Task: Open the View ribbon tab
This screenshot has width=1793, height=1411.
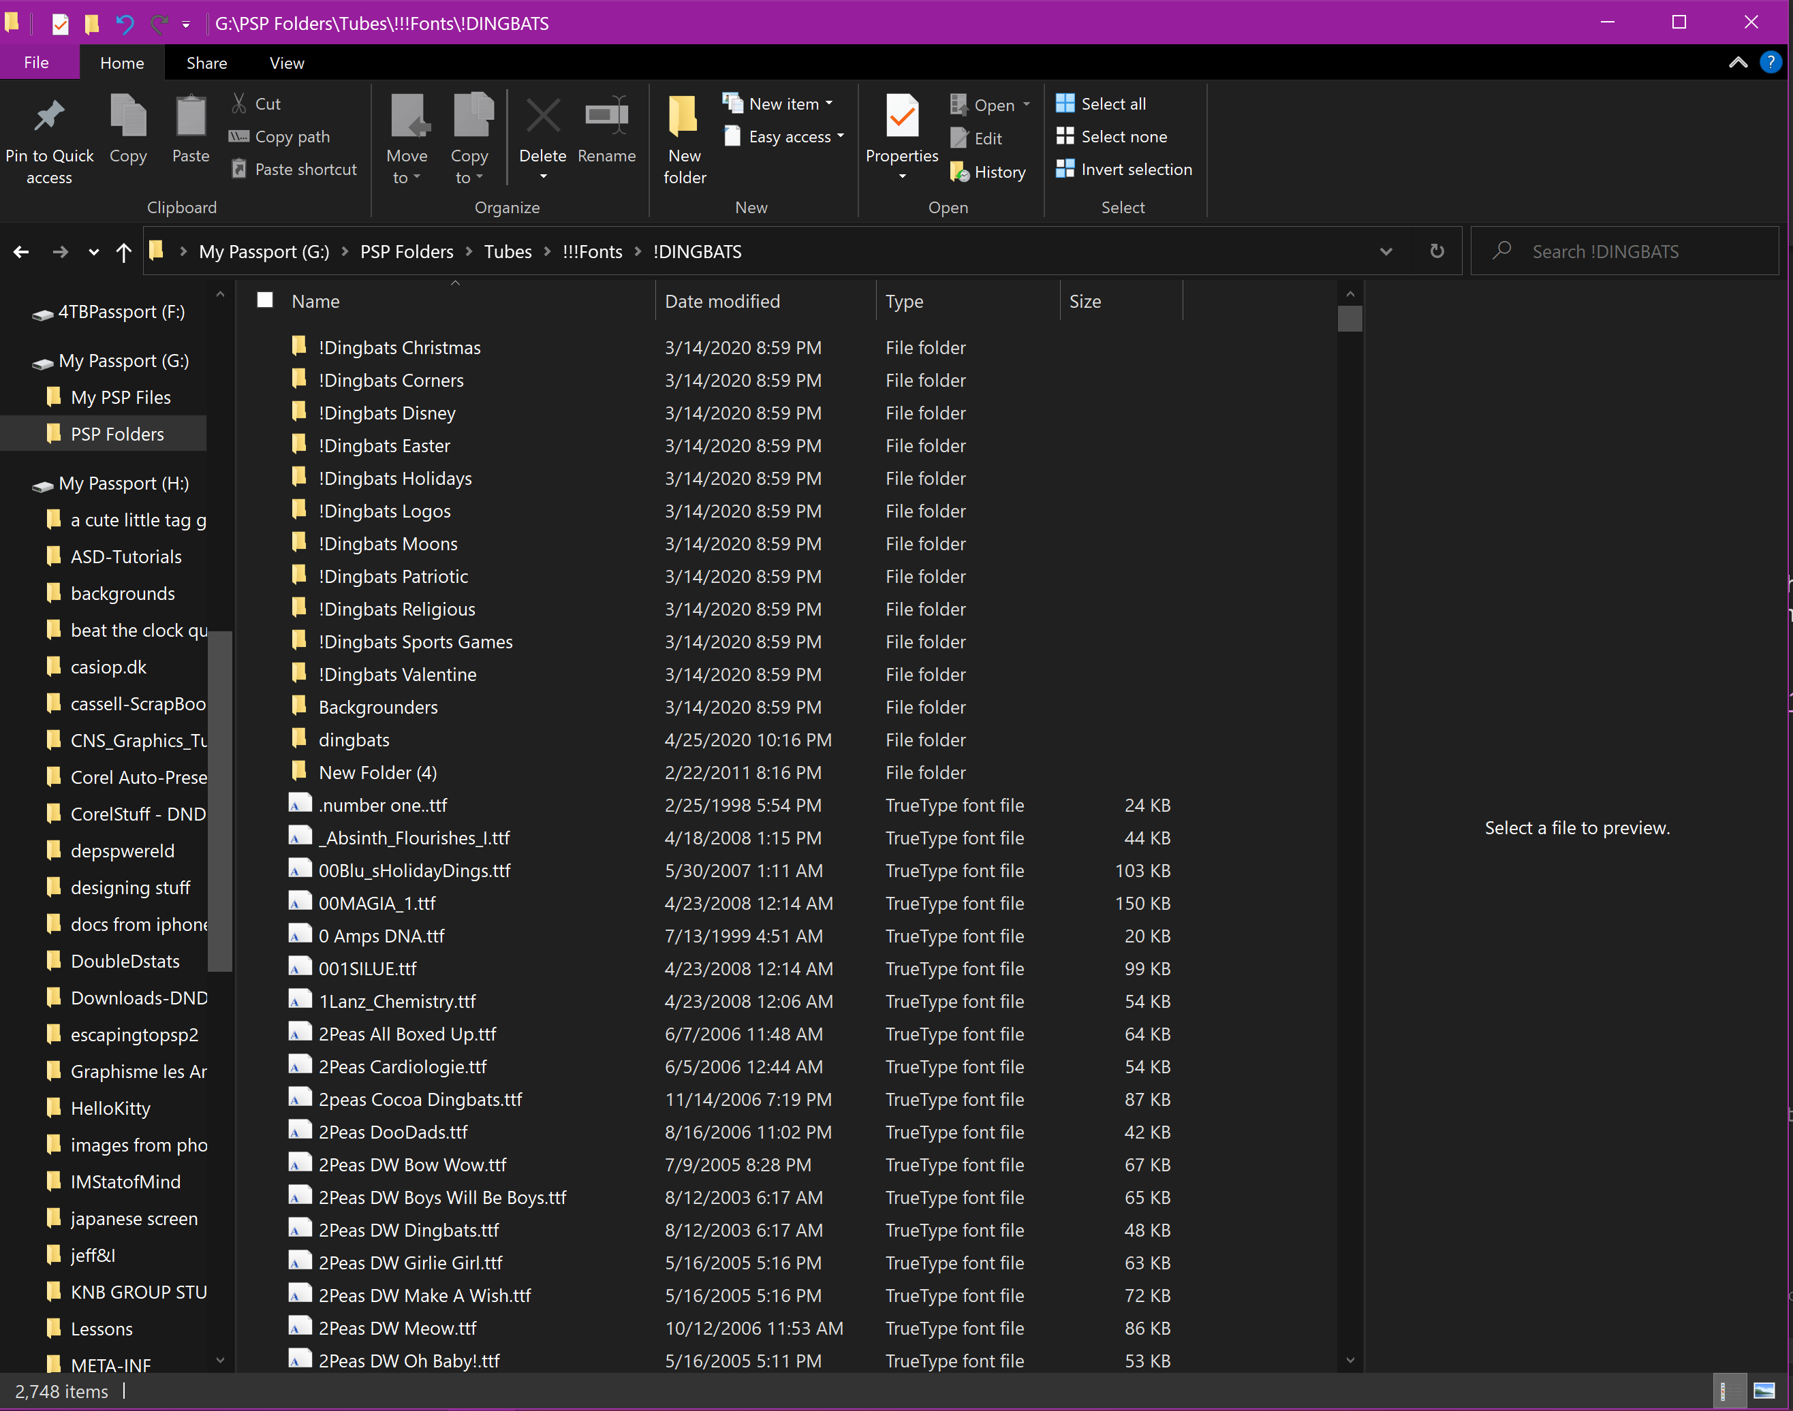Action: [286, 63]
